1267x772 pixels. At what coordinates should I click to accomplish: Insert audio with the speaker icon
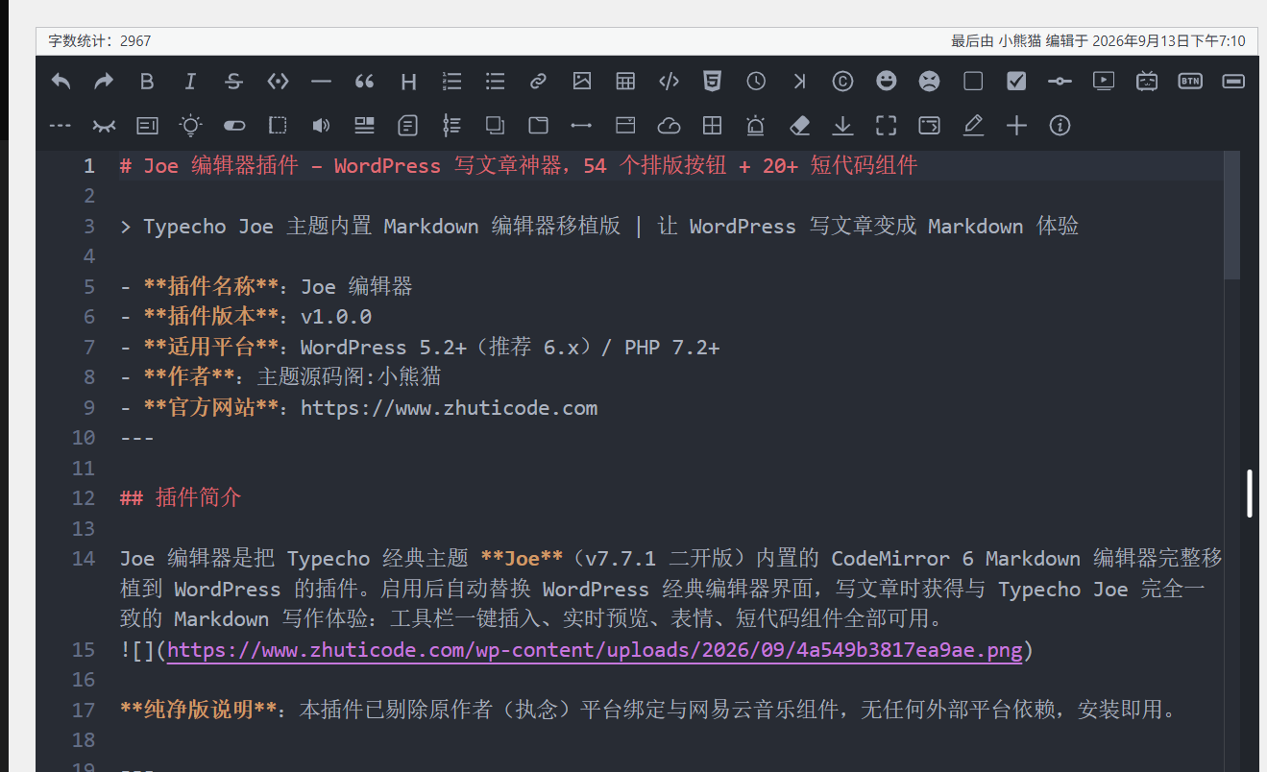pos(321,126)
